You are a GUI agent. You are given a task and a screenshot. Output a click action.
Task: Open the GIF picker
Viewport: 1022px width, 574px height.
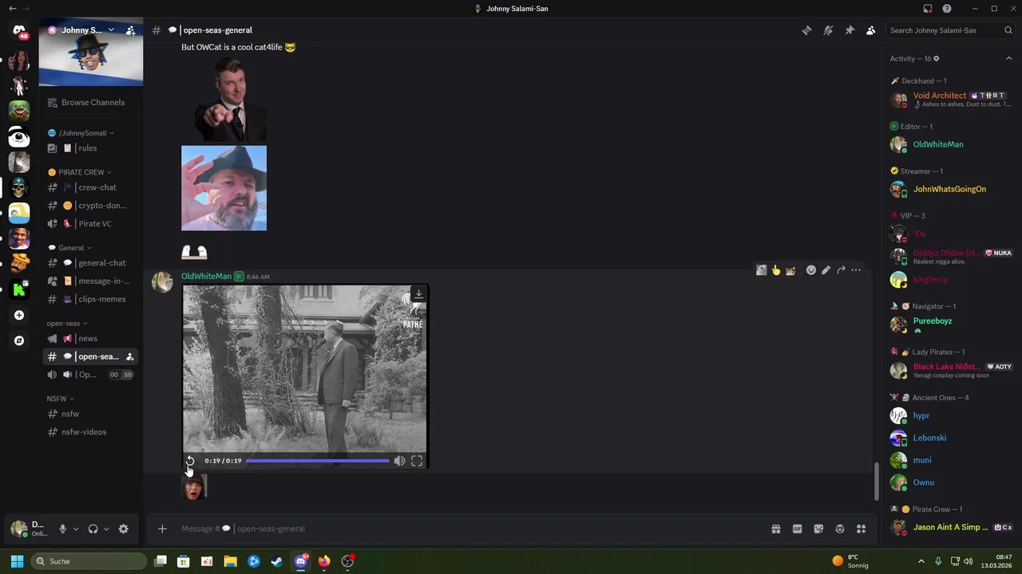797,529
